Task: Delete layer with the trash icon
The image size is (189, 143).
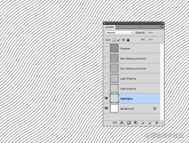Action: coord(157,123)
